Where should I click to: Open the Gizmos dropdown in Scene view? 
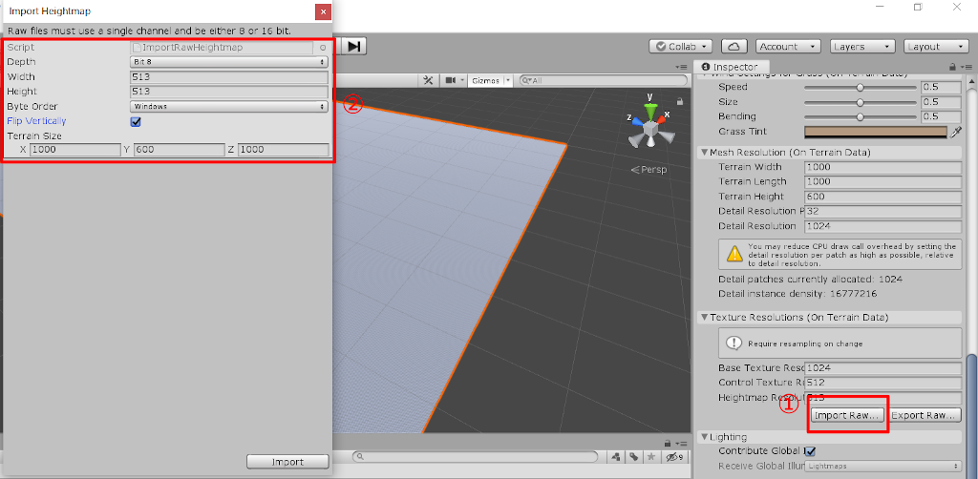[490, 80]
